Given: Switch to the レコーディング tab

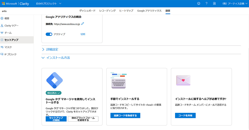Looking at the screenshot, I should [x=107, y=11].
